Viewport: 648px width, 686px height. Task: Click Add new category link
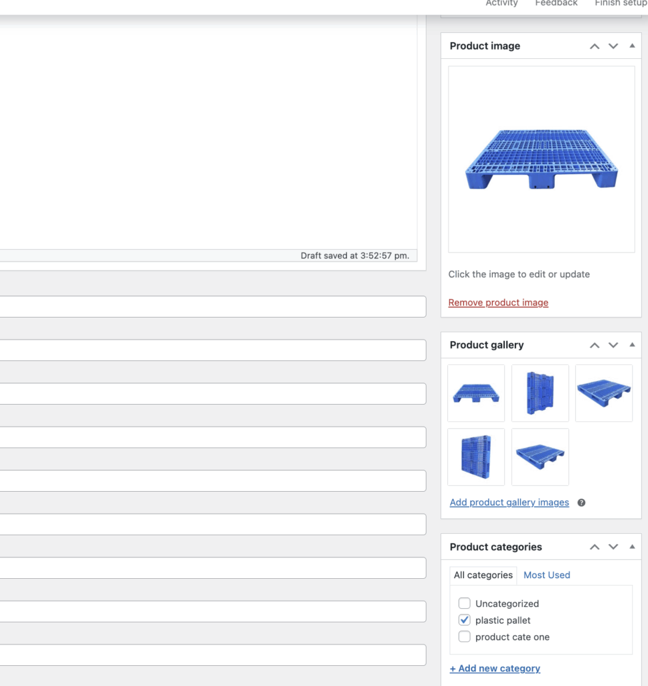tap(495, 669)
